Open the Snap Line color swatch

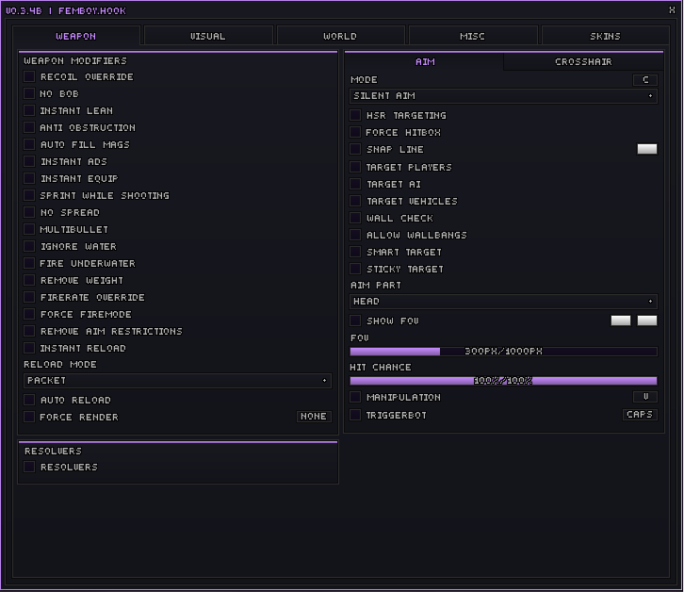pos(647,149)
